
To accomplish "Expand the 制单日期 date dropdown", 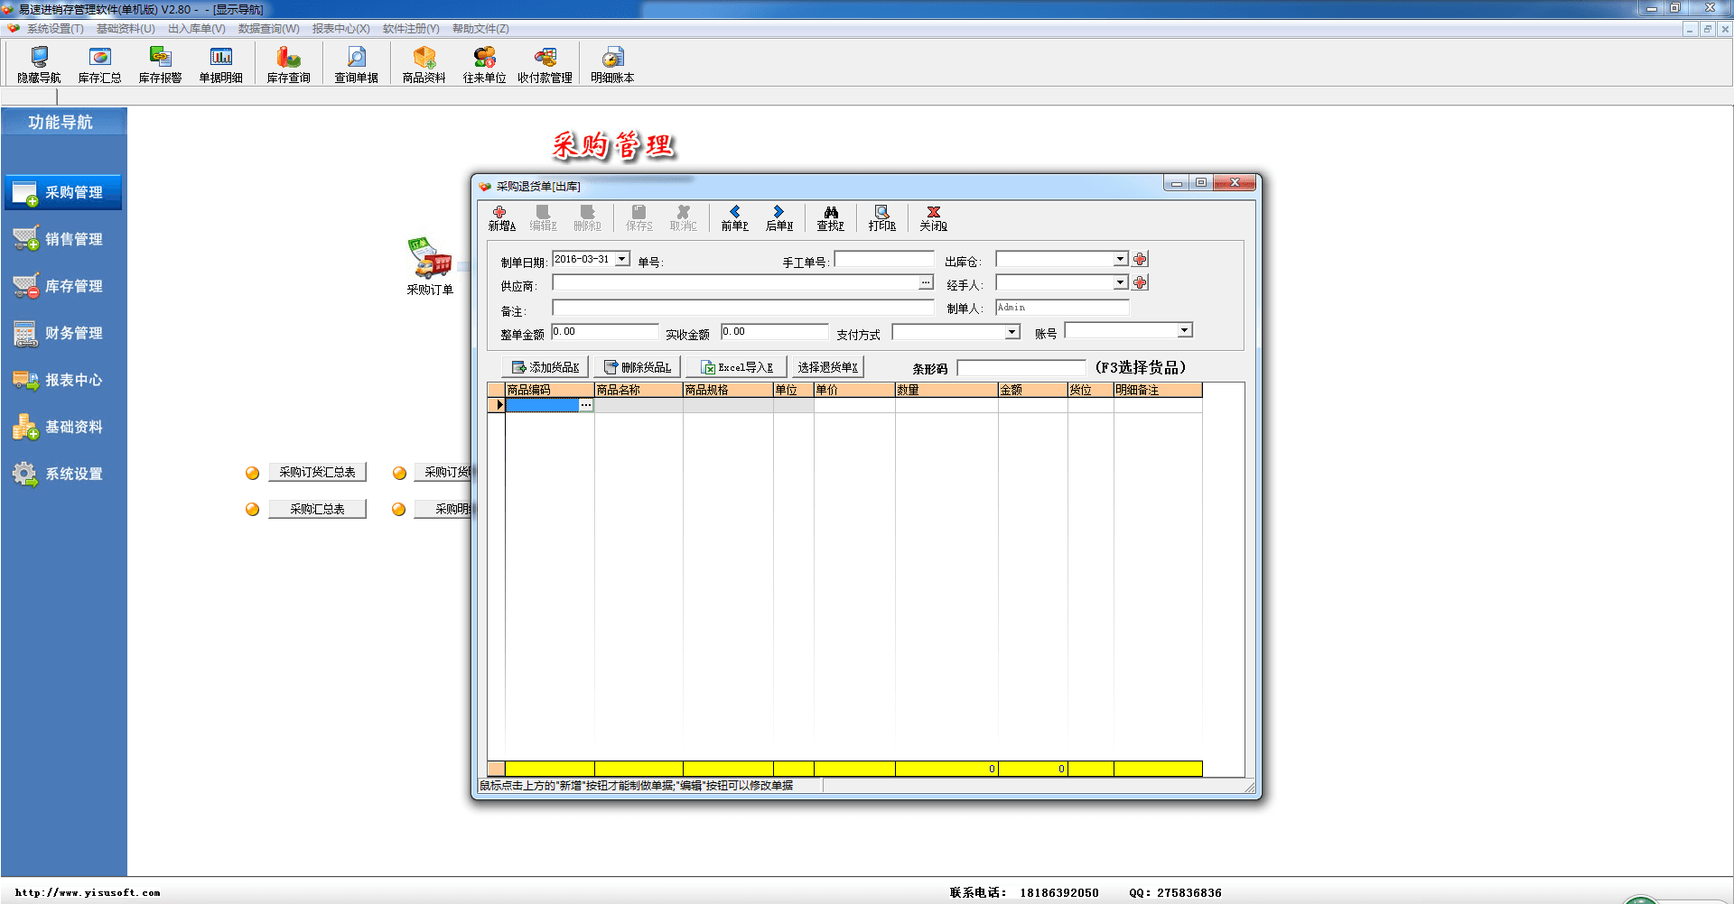I will pyautogui.click(x=622, y=260).
